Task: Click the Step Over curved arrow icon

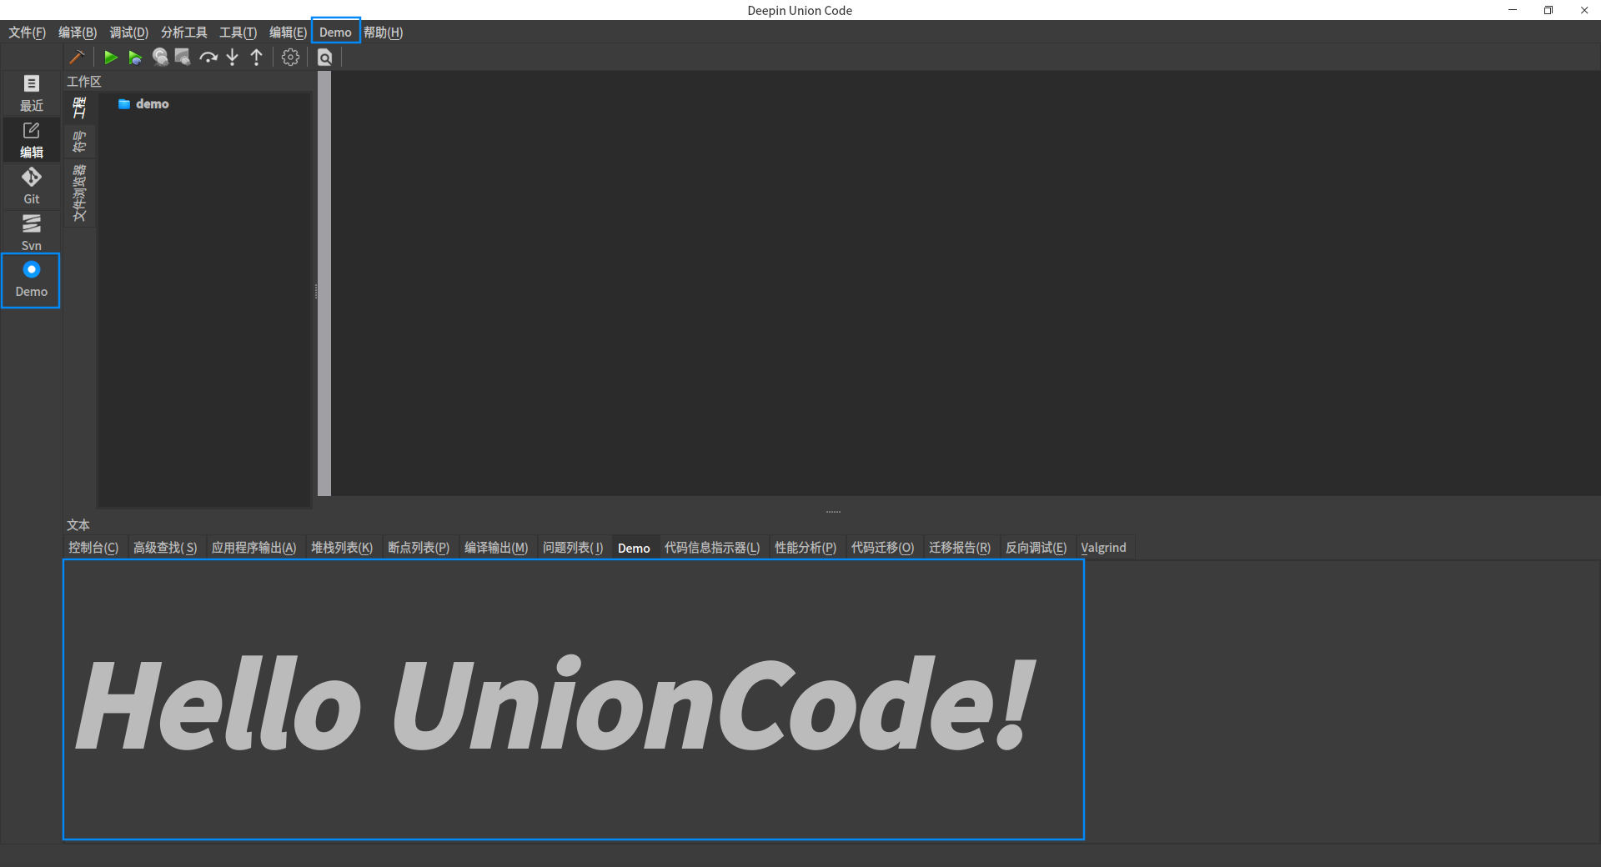Action: [x=208, y=57]
